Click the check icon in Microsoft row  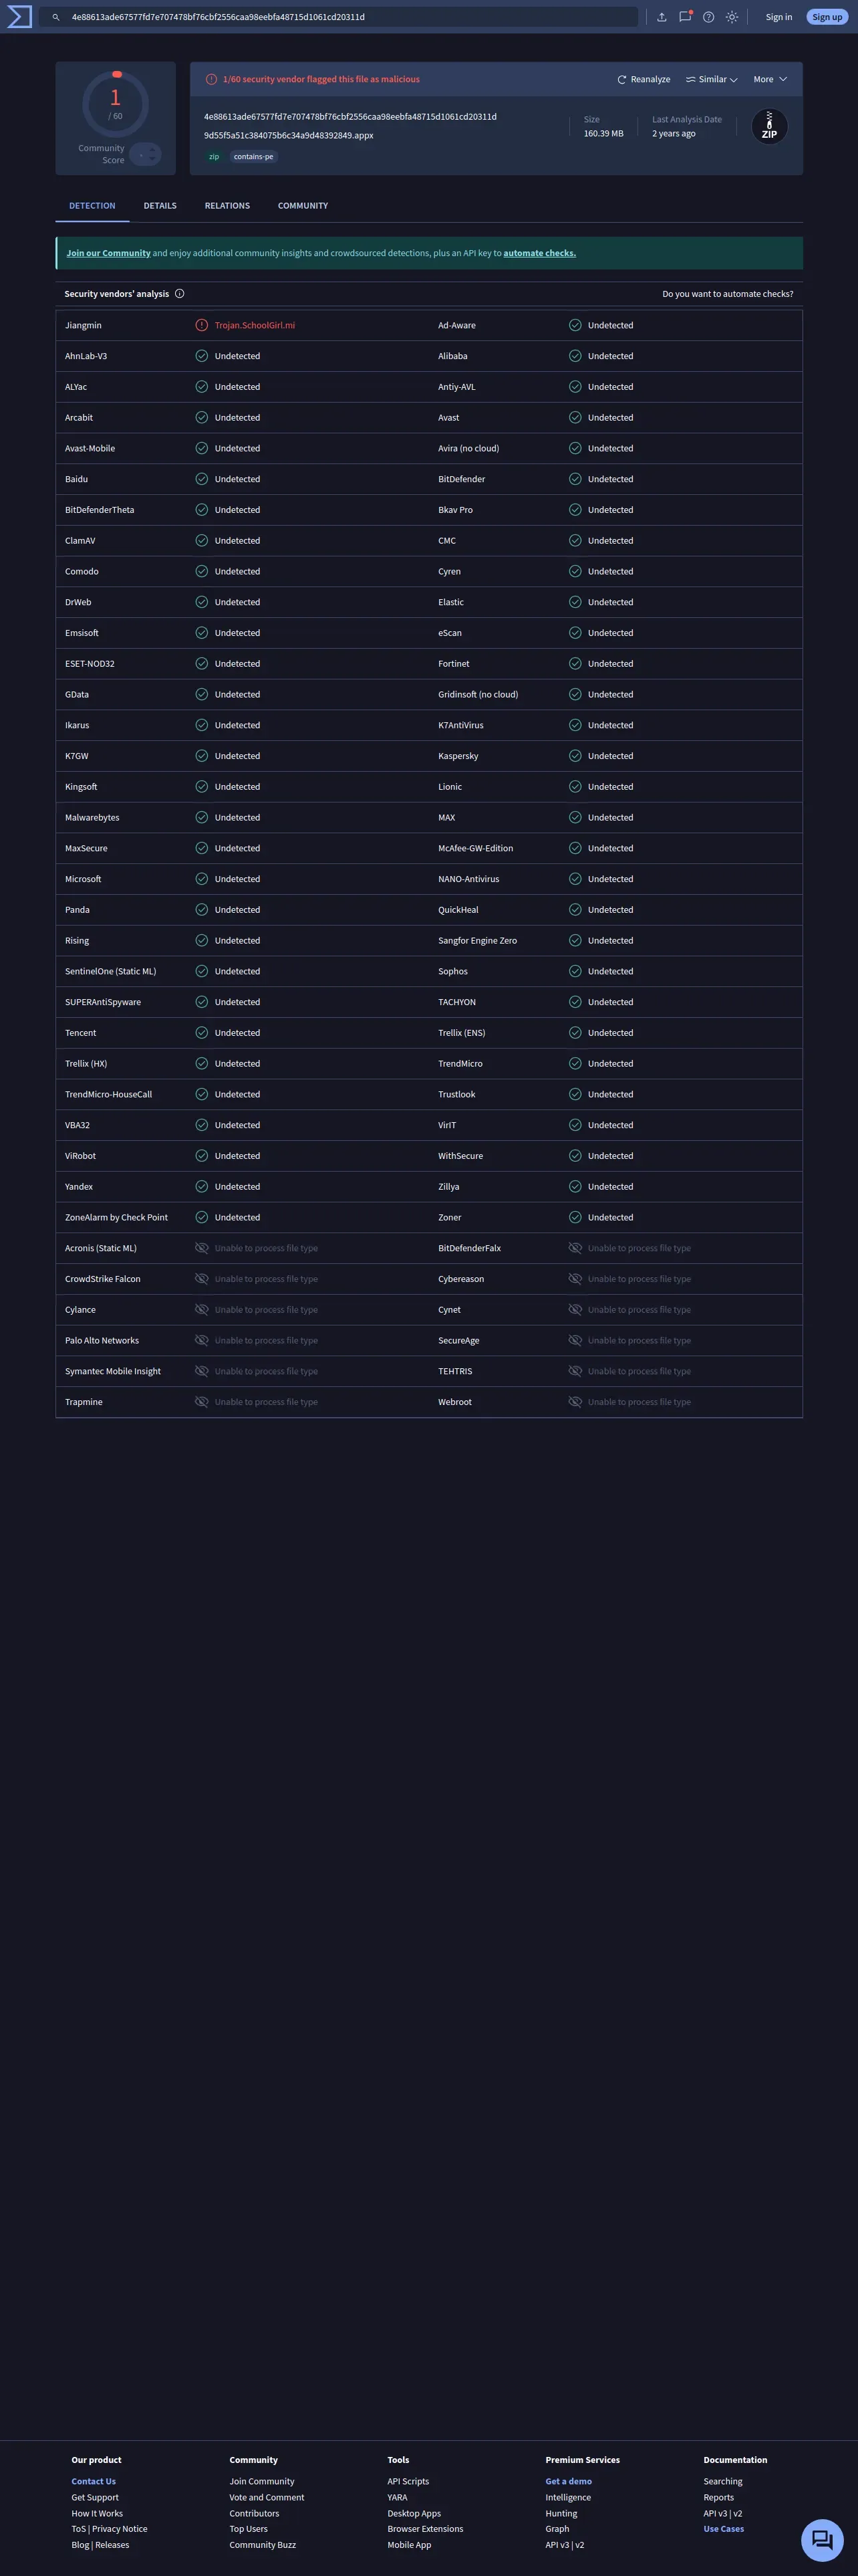(x=202, y=879)
